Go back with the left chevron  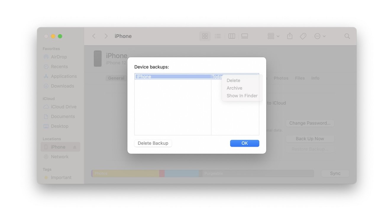pyautogui.click(x=94, y=36)
